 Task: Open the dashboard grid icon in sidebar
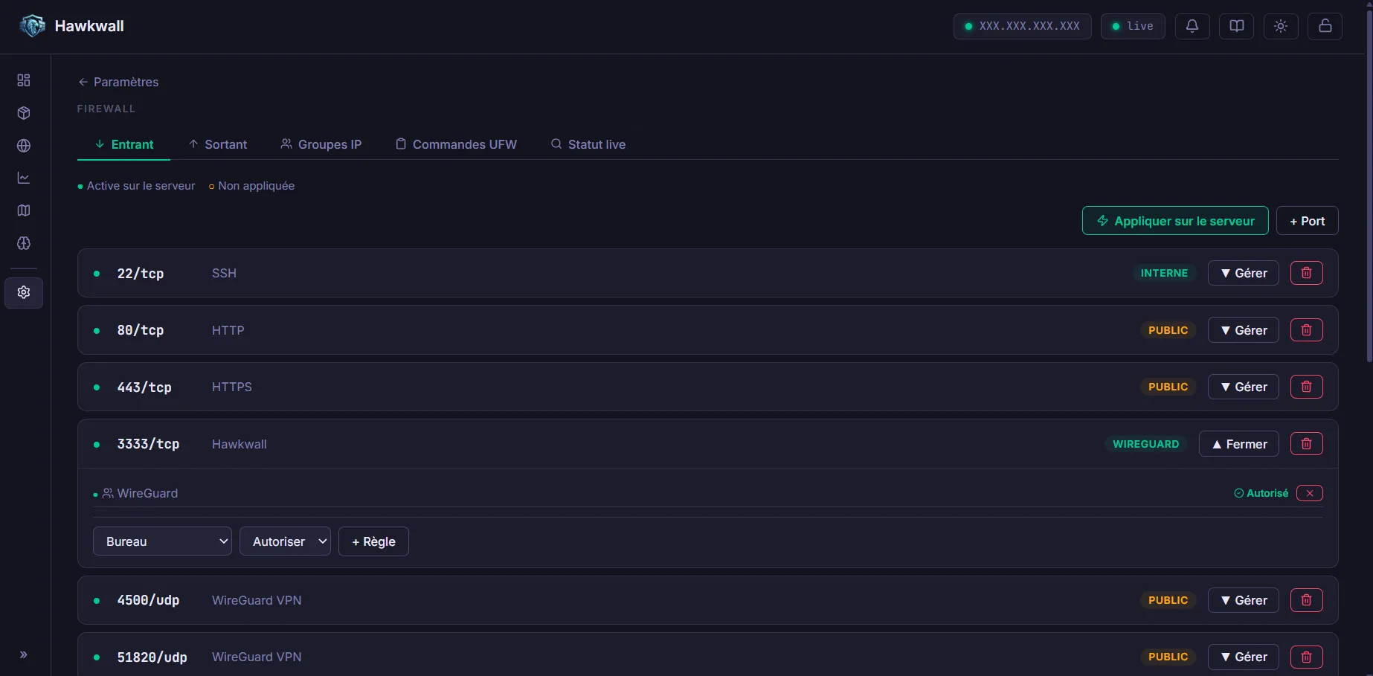[24, 80]
